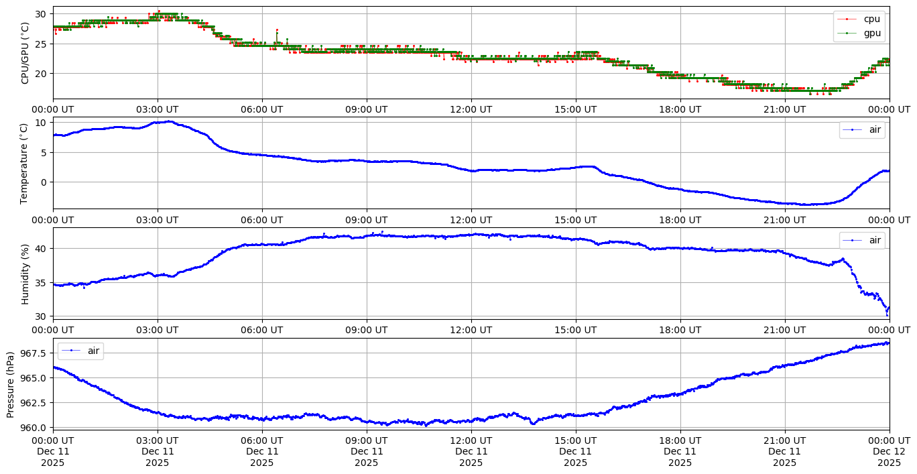917x474 pixels.
Task: Click 18:00 UT tick below Humidity plot
Action: [680, 330]
